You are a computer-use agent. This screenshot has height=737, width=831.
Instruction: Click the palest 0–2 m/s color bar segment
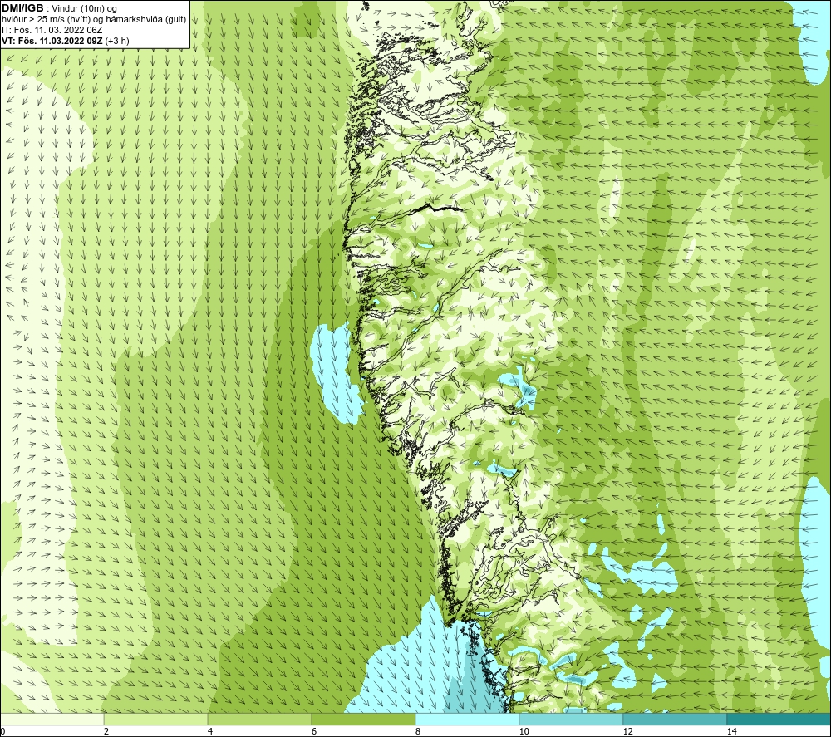[52, 720]
